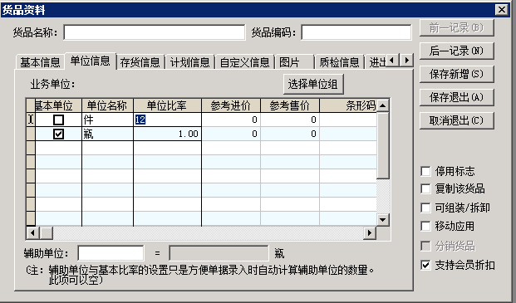Uncheck 基本单位 box for 瓶 row
Screen dimensions: 516x303
[58, 134]
